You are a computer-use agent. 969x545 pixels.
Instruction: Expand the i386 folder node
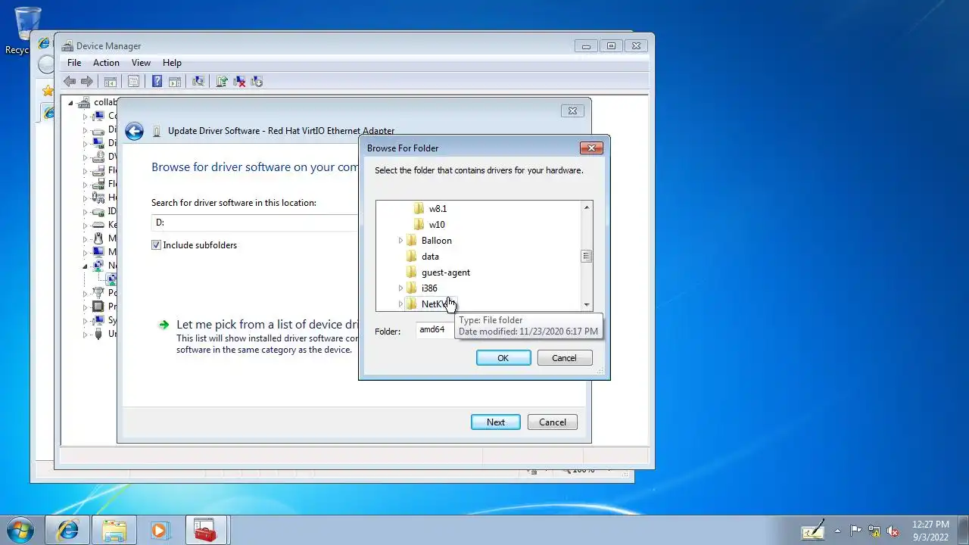(400, 288)
